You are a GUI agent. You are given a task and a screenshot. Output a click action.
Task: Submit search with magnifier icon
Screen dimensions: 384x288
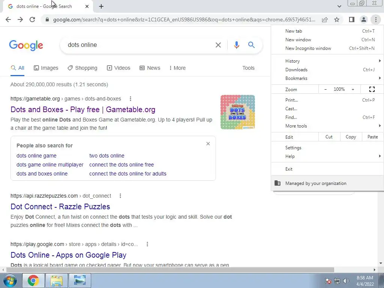[x=251, y=45]
